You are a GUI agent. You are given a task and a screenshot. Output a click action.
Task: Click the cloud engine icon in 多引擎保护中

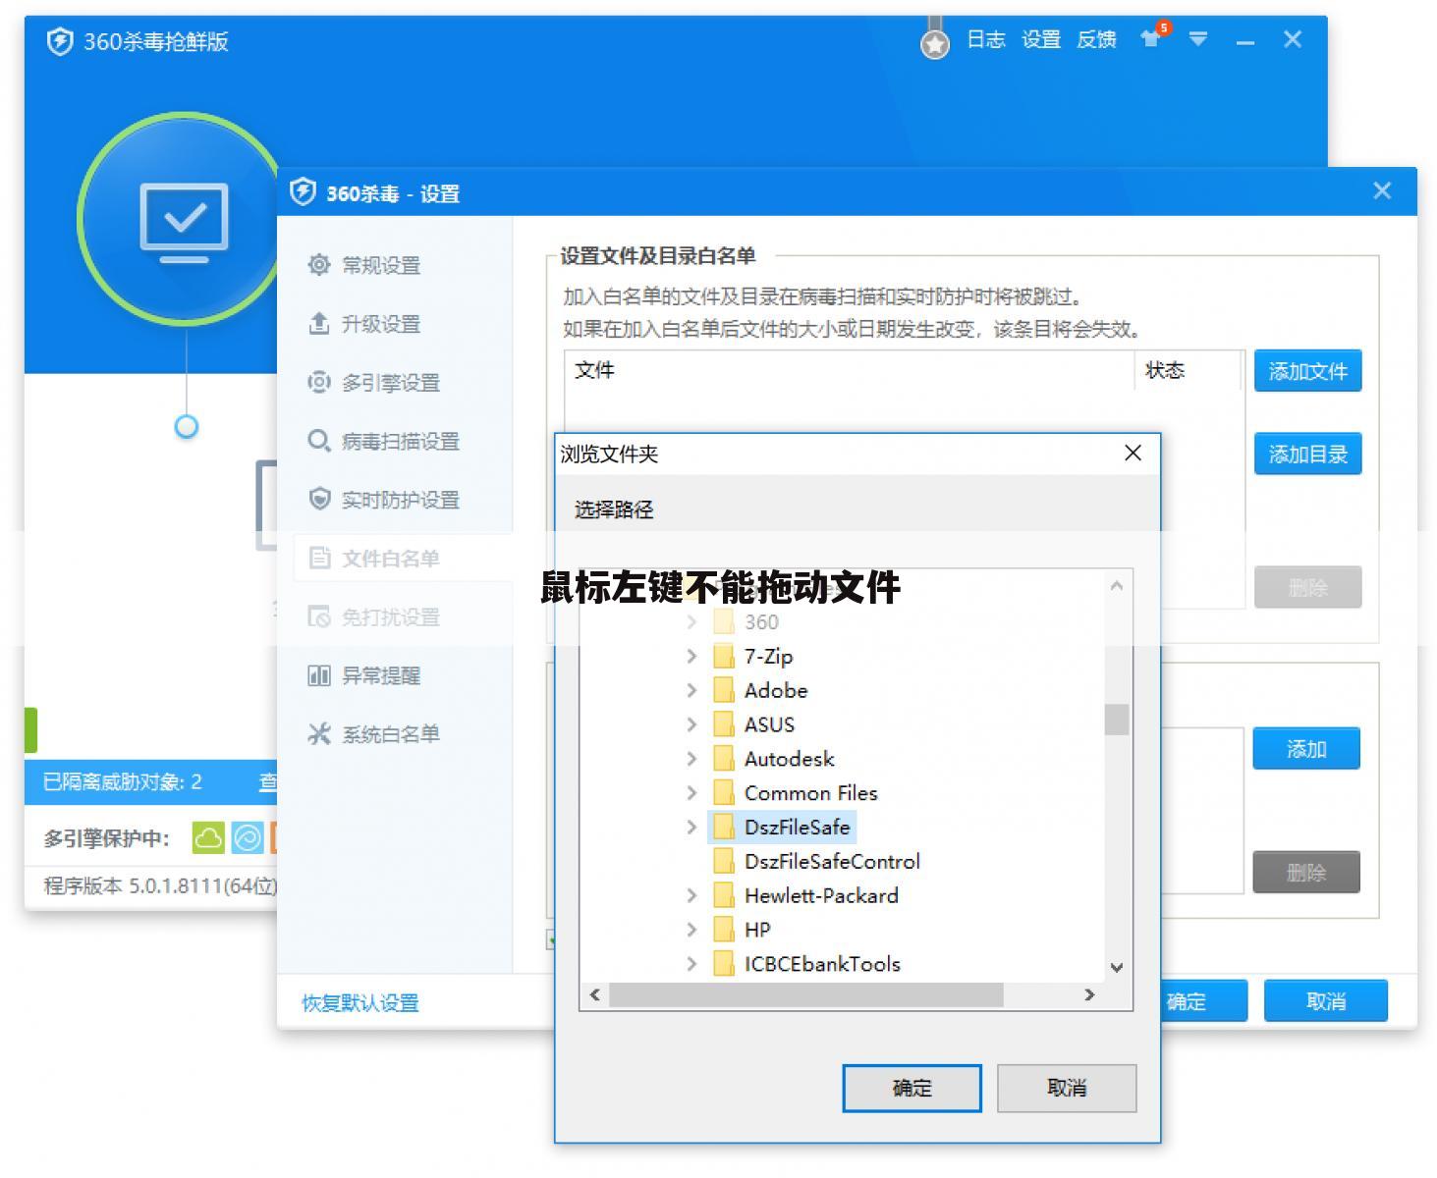coord(207,837)
